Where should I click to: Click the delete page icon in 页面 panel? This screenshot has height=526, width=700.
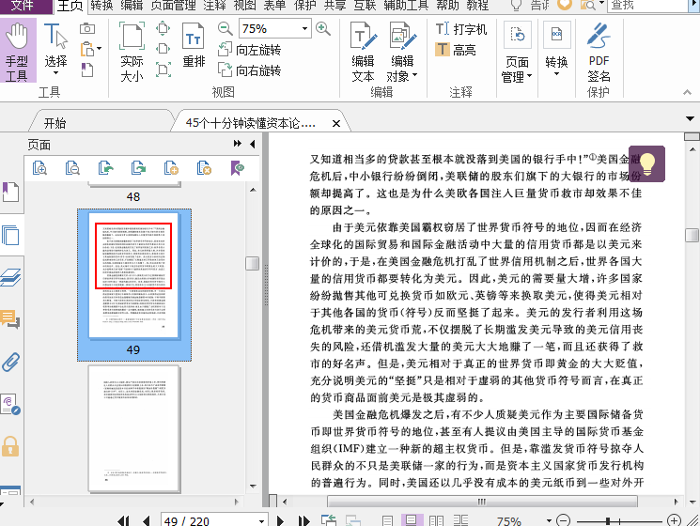pyautogui.click(x=204, y=168)
